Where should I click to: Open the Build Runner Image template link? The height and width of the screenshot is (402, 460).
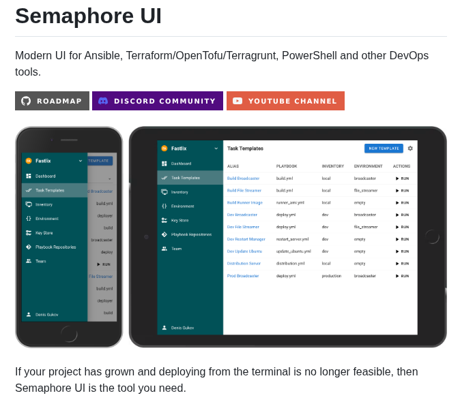click(x=244, y=202)
